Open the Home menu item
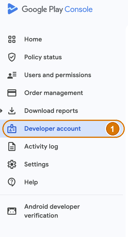Screen dimensions: 128x237 33,39
